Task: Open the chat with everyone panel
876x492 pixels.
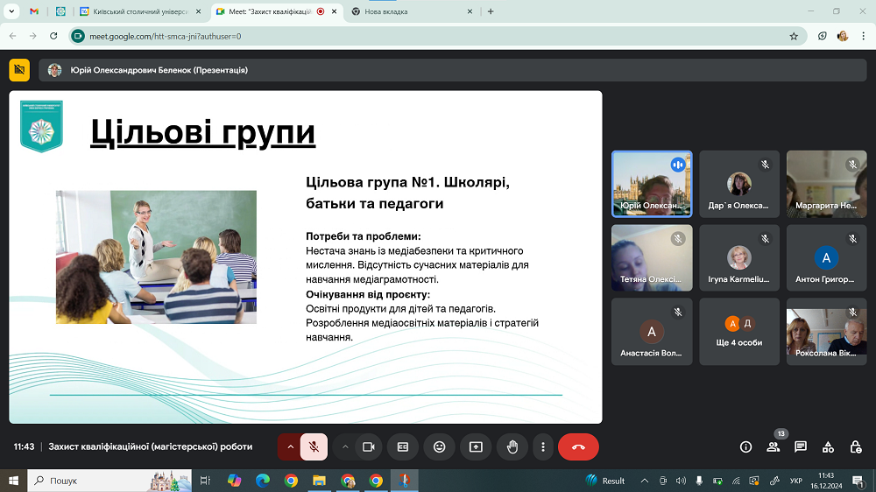Action: [800, 446]
